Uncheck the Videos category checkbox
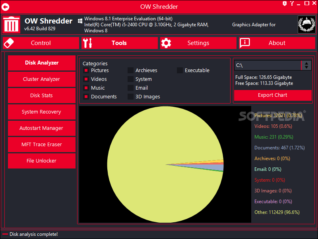The width and height of the screenshot is (318, 239). point(86,79)
